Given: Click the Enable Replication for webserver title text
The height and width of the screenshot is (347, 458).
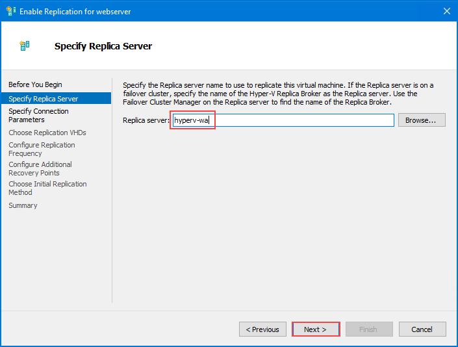Looking at the screenshot, I should 75,12.
